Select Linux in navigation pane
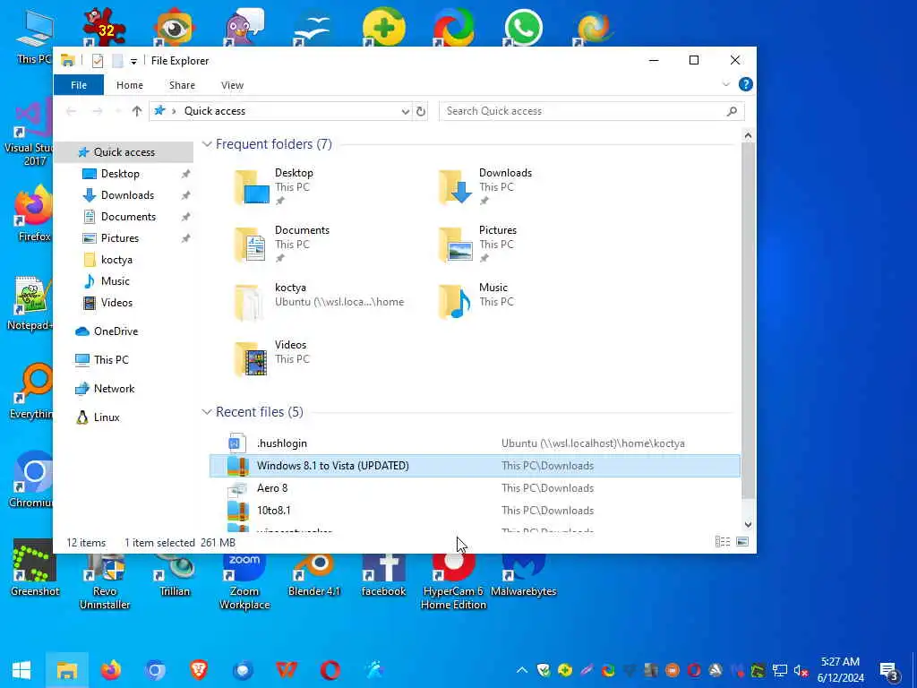Screen dimensions: 917x688 107,417
